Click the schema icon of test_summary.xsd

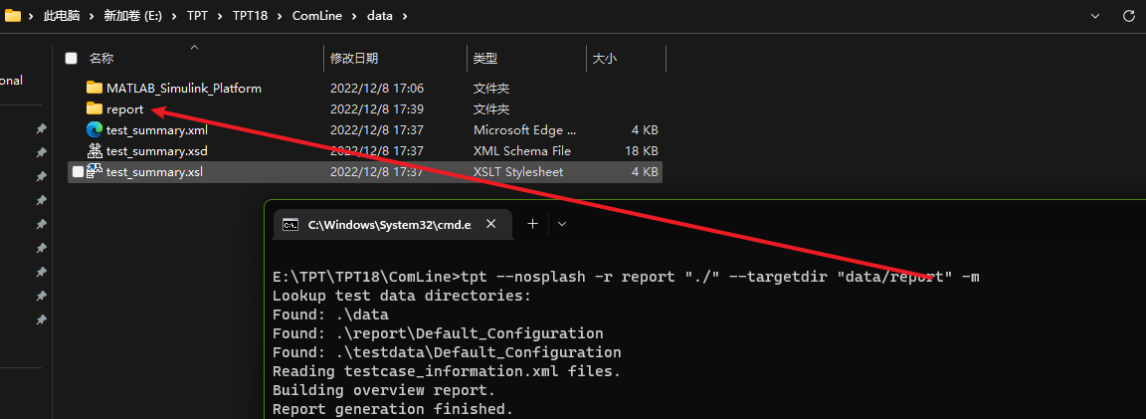coord(95,151)
